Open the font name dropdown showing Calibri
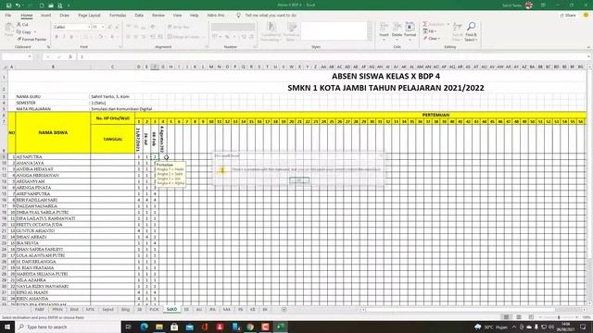 89,27
